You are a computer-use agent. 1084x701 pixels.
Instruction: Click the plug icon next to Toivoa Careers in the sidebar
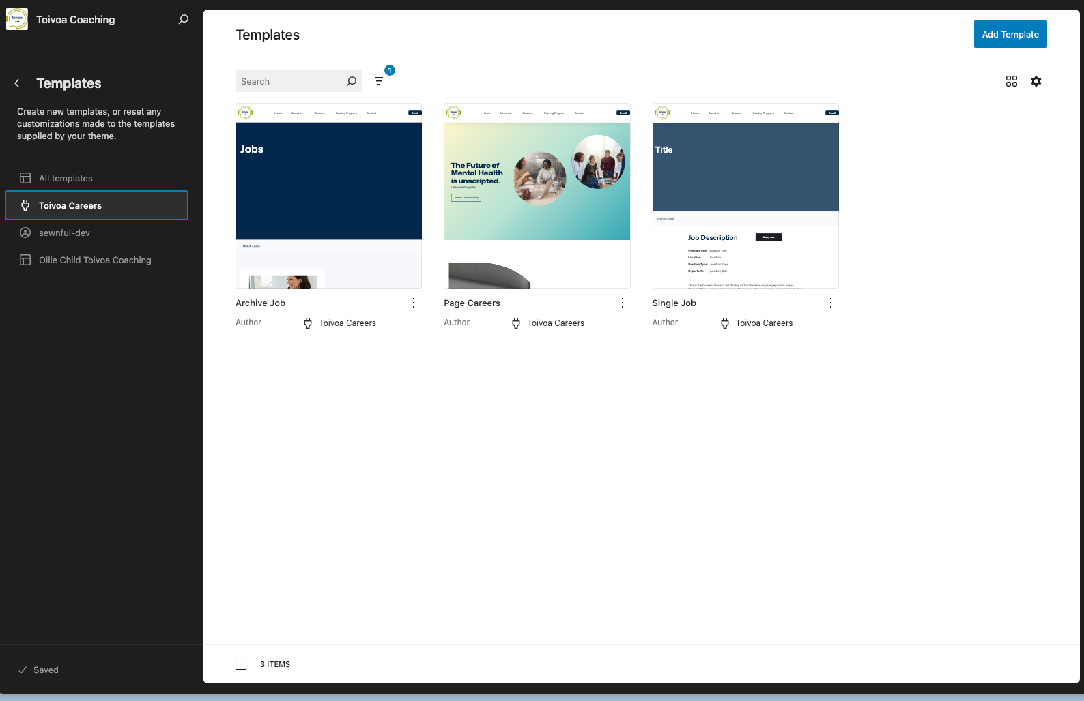coord(25,205)
